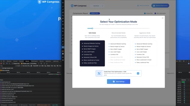Screen dimensions: 190x106
Task: Open the Performance tab in DevTools
Action: [34, 61]
